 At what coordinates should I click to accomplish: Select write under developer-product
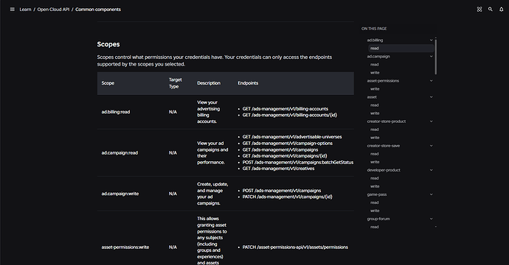(x=375, y=186)
